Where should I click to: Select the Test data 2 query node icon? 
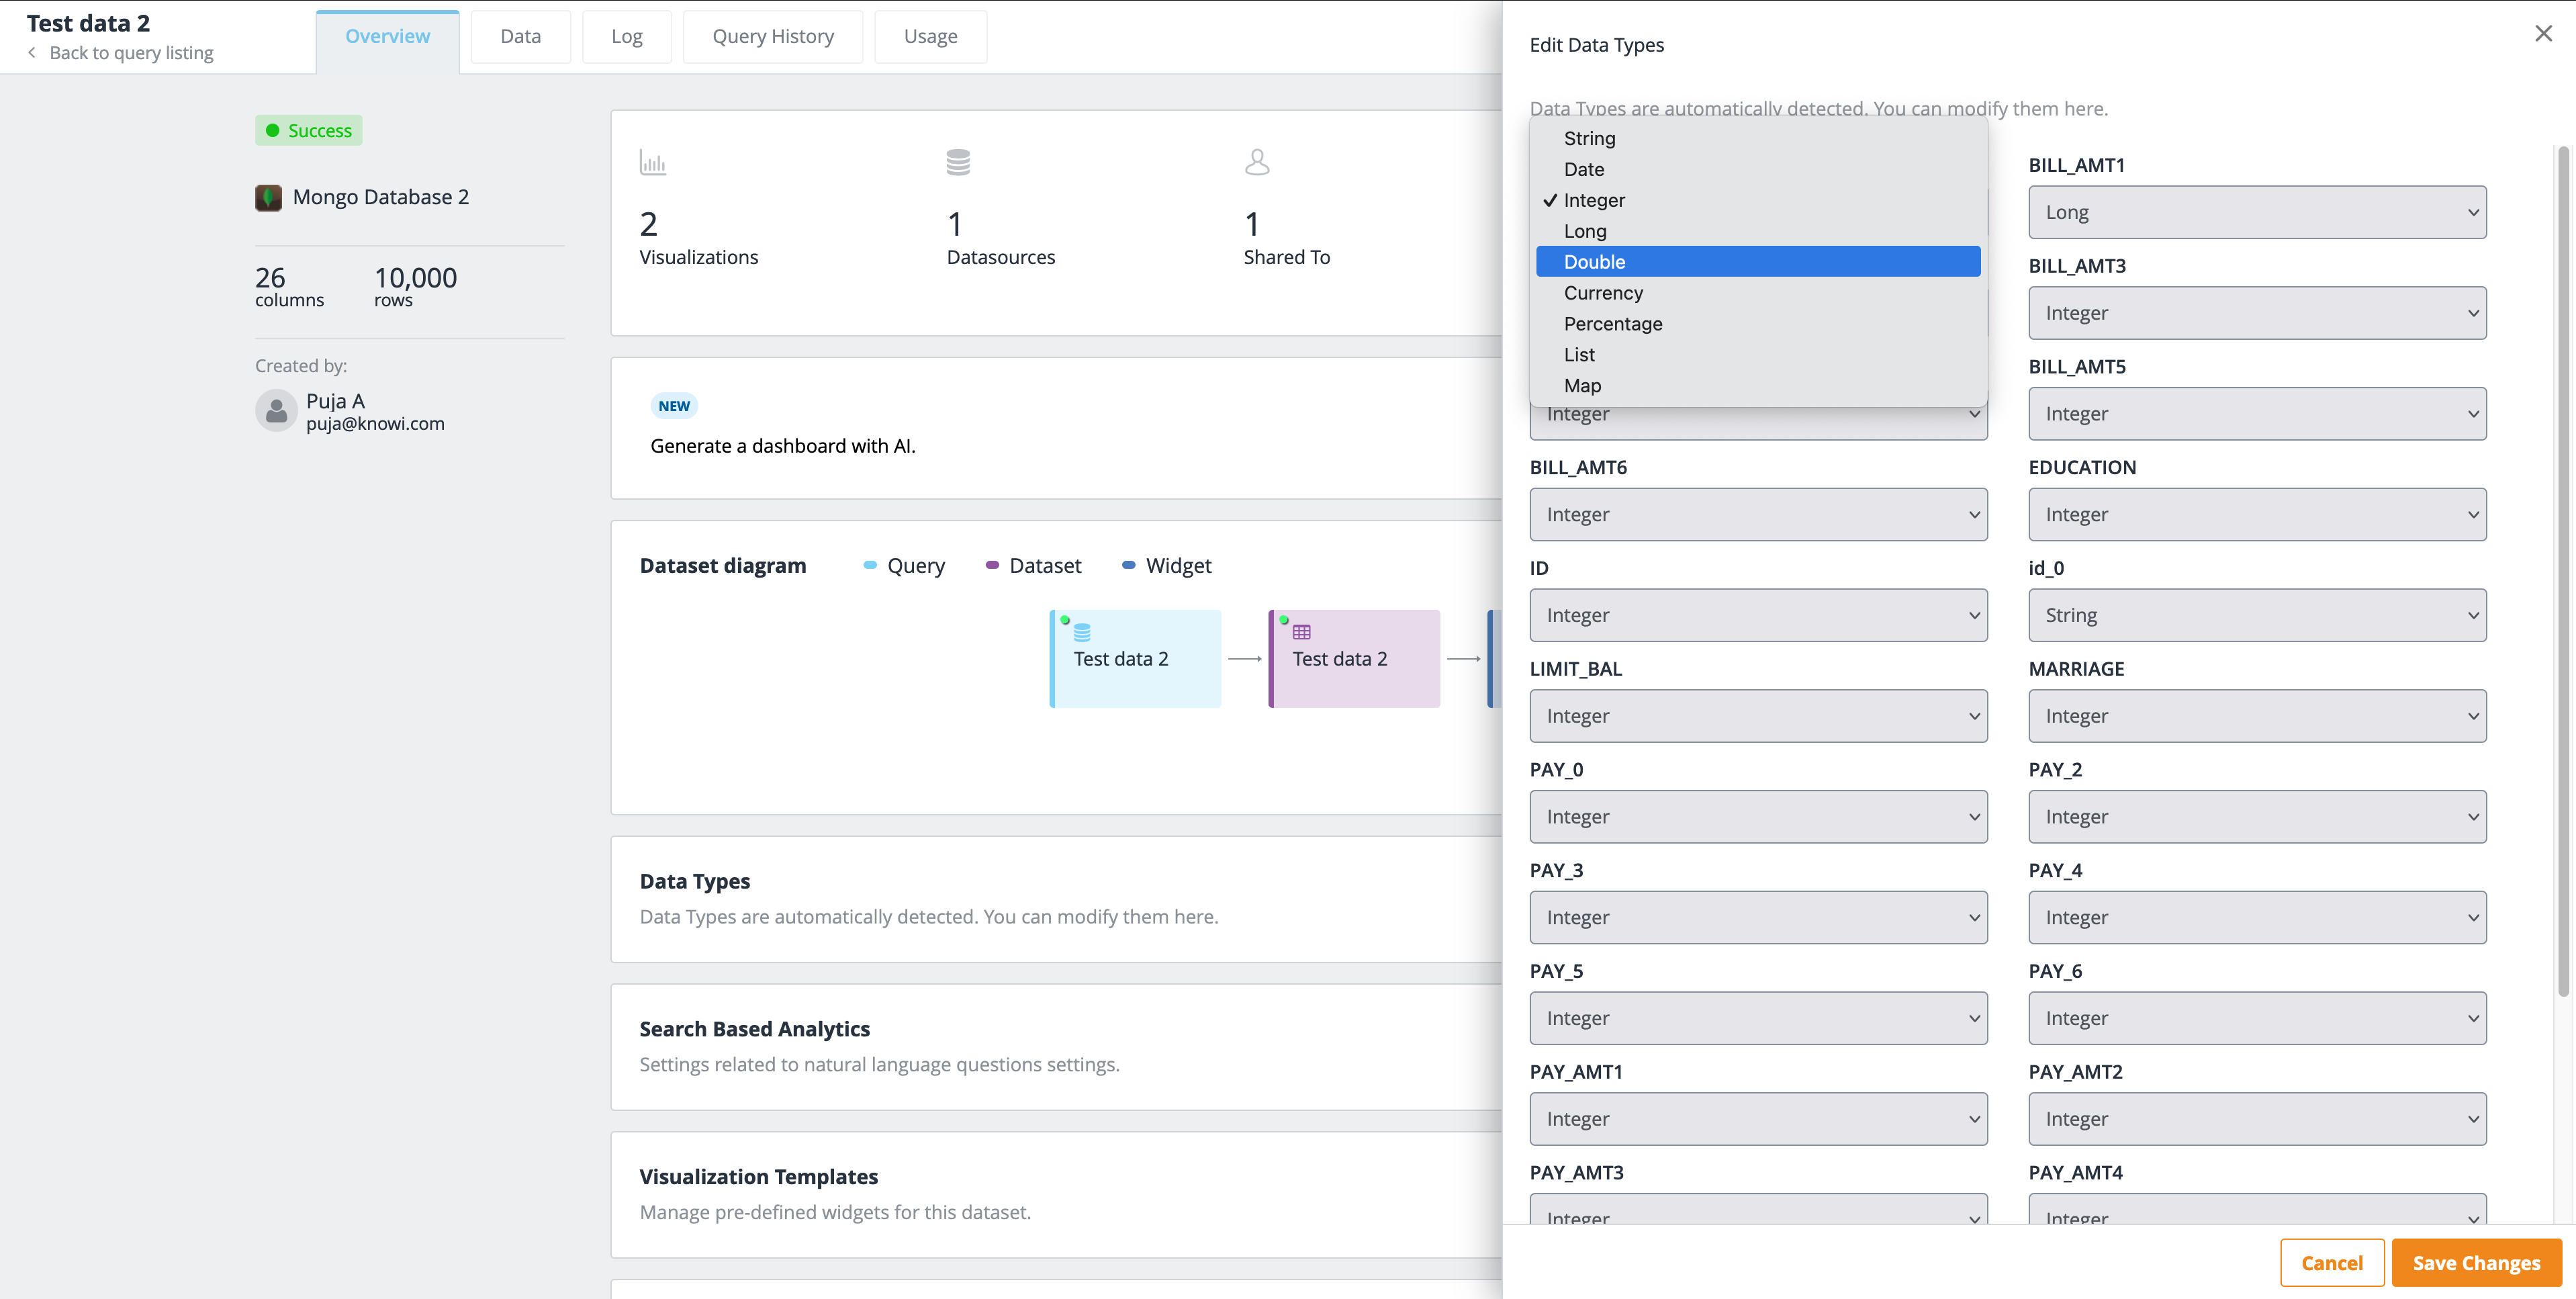coord(1082,632)
